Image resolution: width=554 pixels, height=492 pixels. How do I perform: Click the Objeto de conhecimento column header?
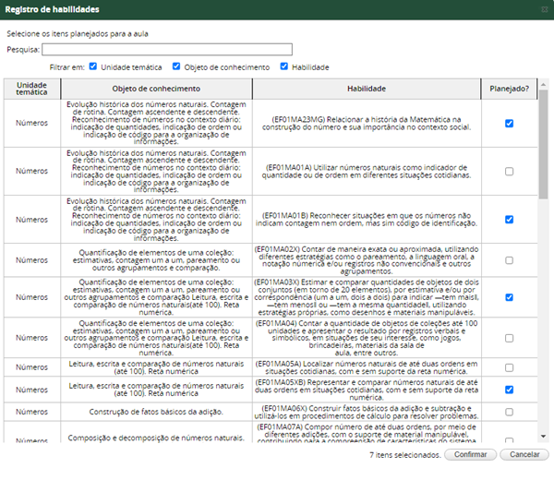(155, 88)
